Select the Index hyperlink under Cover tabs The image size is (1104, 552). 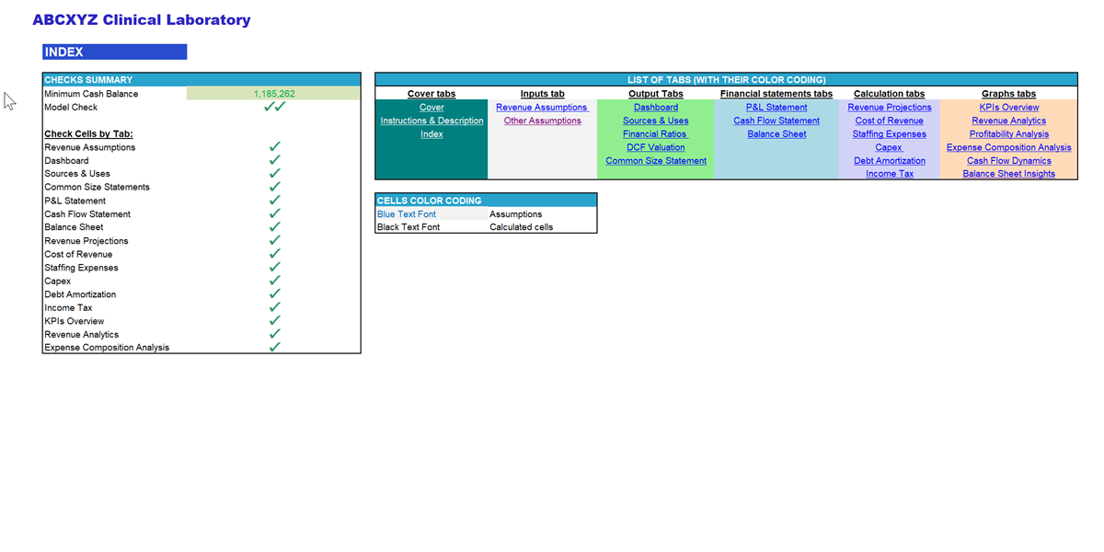pos(431,133)
